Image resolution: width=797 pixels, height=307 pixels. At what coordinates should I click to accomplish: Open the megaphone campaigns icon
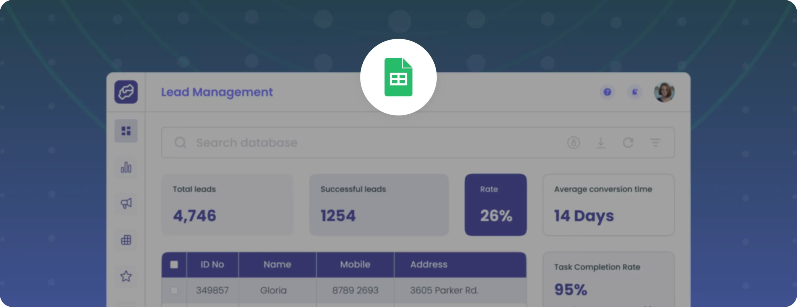[x=126, y=204]
